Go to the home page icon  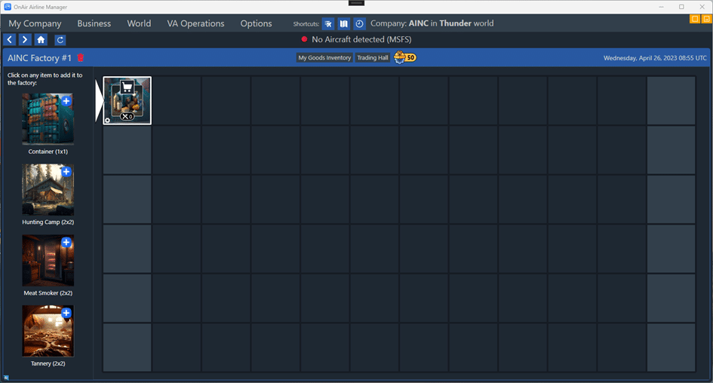41,39
